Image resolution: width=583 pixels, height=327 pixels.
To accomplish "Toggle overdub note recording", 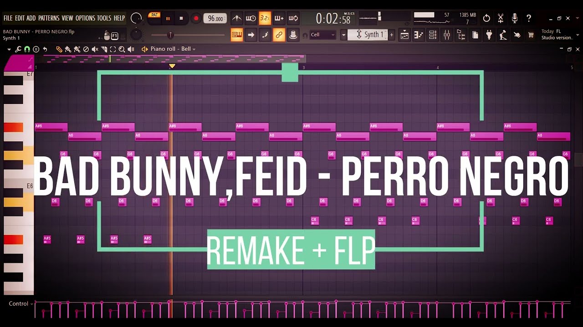I will tap(279, 19).
